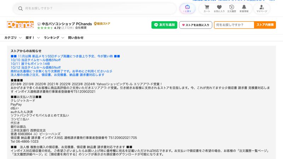283x159 pixels.
Task: Open the 10/12 当店タイムセール link
Action: 36,67
